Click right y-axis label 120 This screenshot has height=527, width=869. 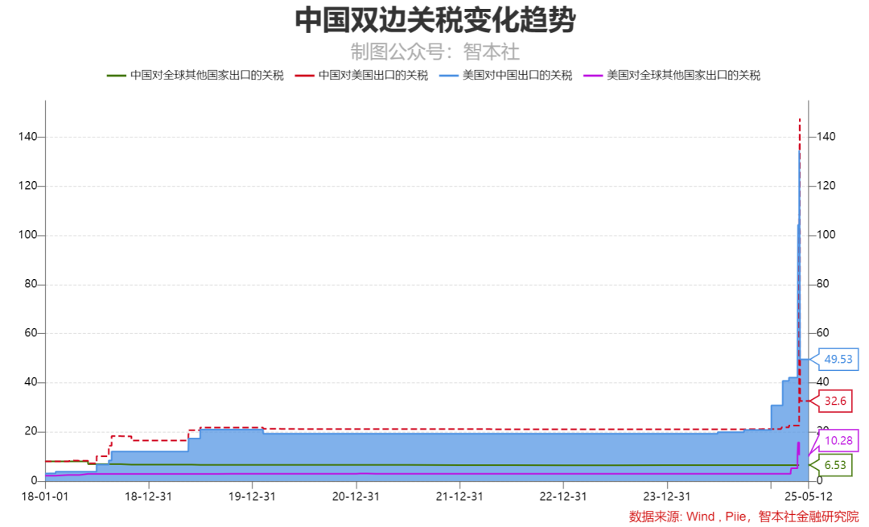(x=826, y=186)
